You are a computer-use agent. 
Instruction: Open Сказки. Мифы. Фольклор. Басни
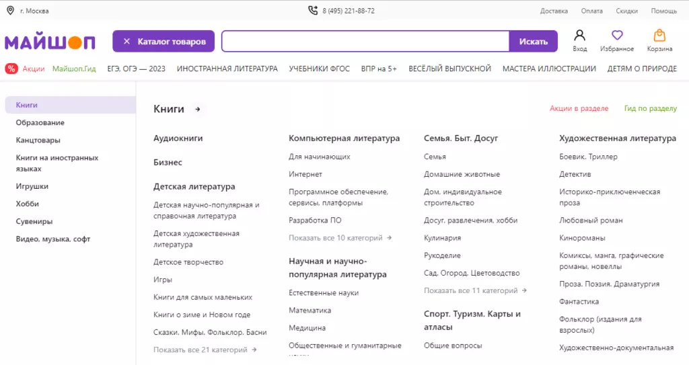click(210, 332)
